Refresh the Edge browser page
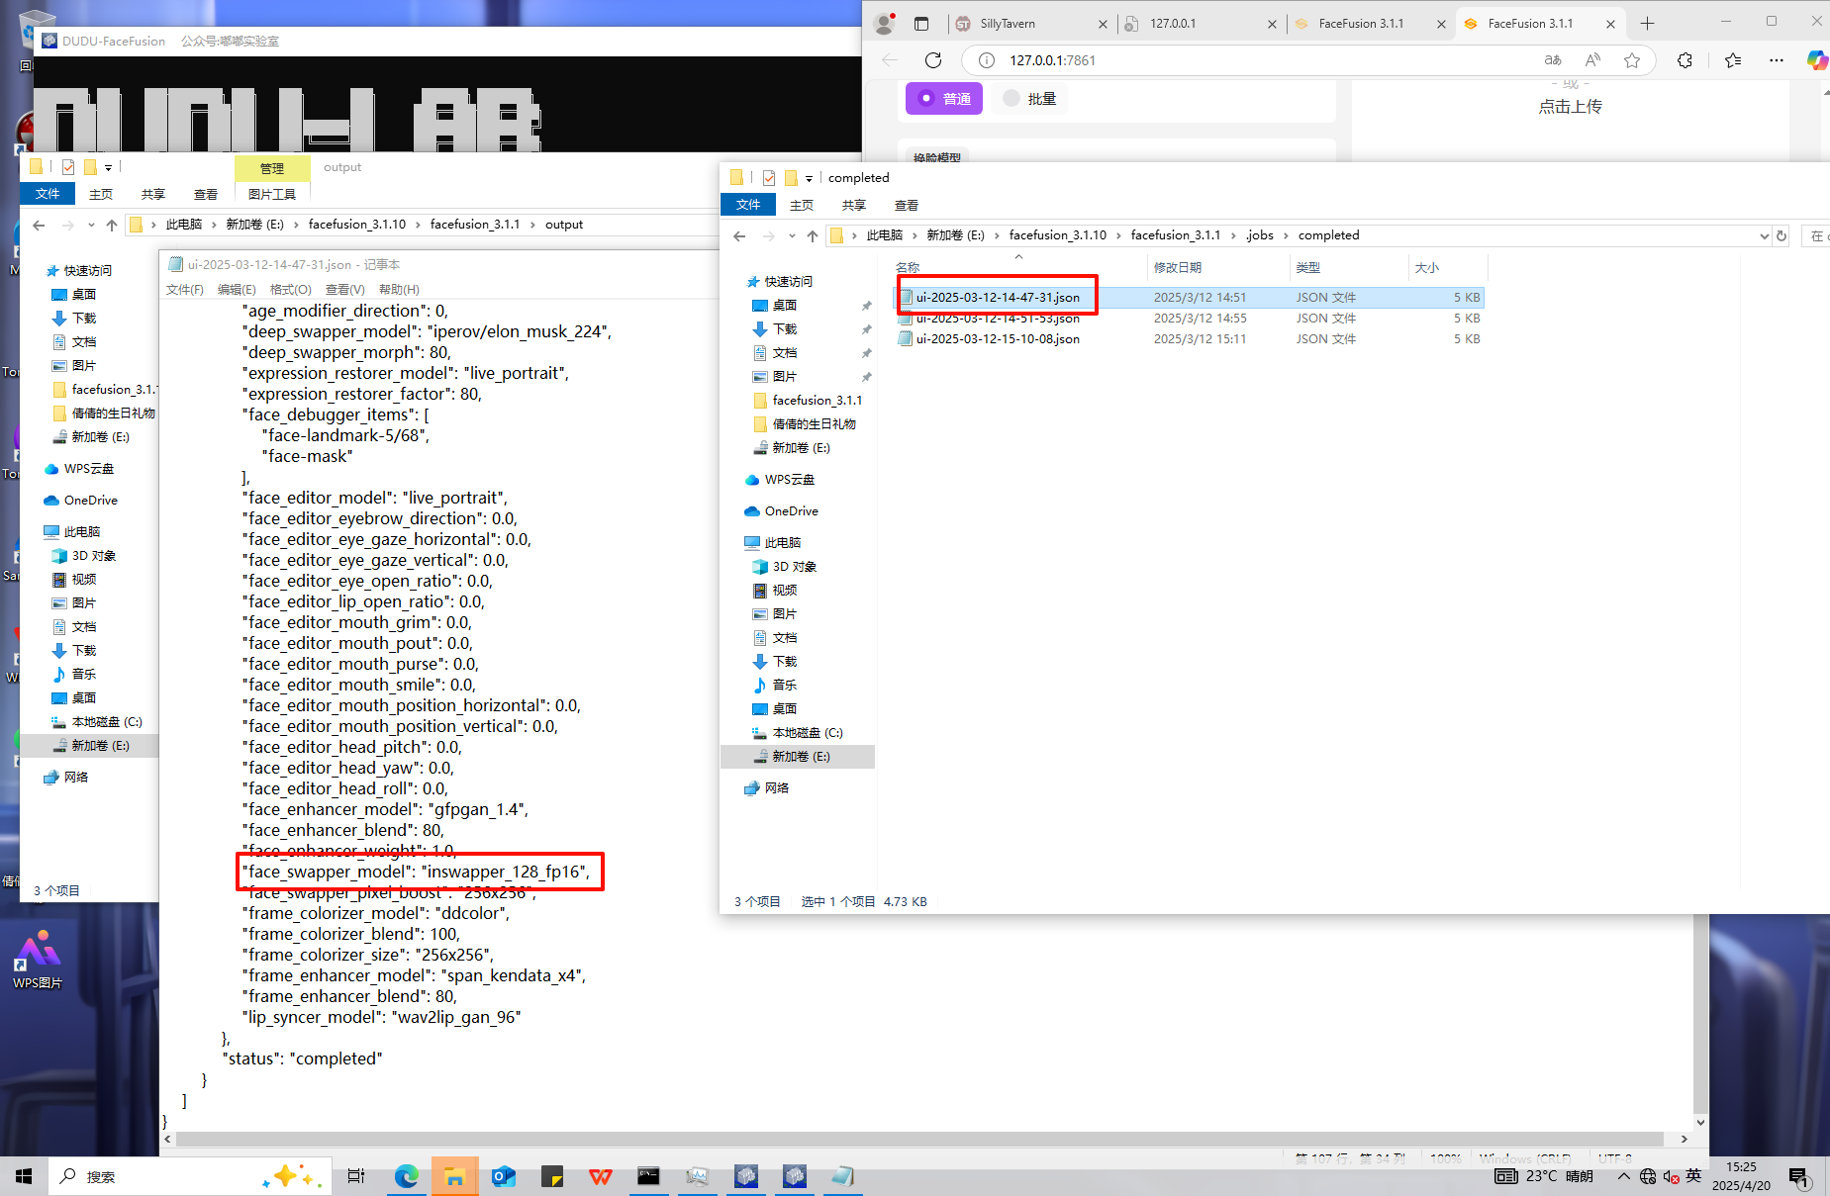This screenshot has height=1196, width=1830. (x=932, y=60)
